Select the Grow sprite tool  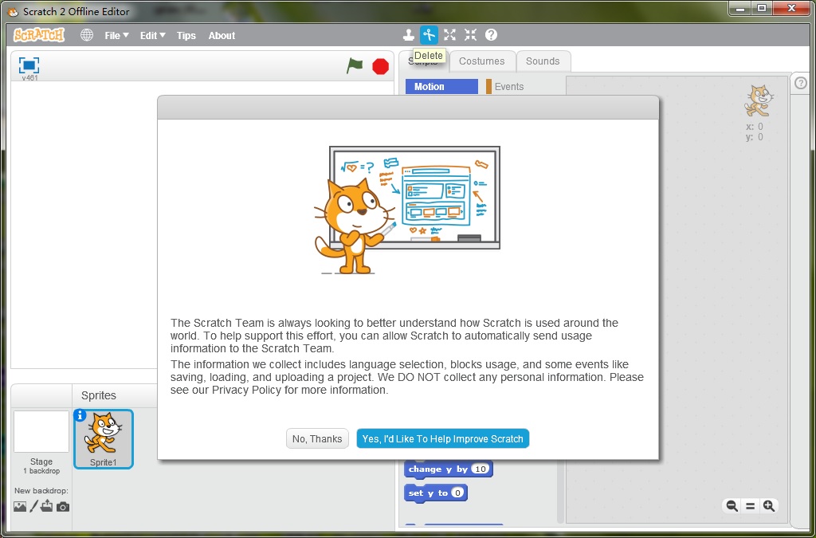(449, 35)
